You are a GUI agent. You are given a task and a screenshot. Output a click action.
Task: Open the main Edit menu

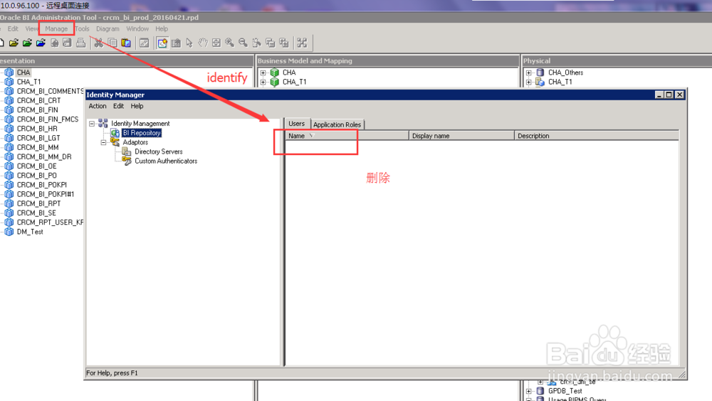[13, 28]
